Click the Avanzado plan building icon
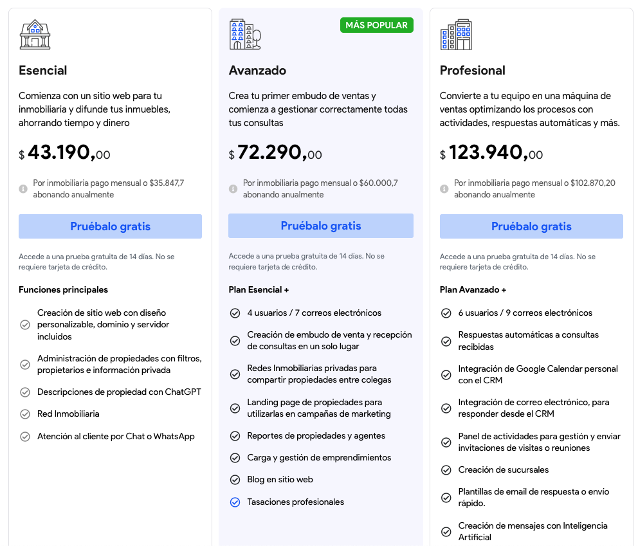Viewport: 638px width, 546px height. click(x=245, y=35)
